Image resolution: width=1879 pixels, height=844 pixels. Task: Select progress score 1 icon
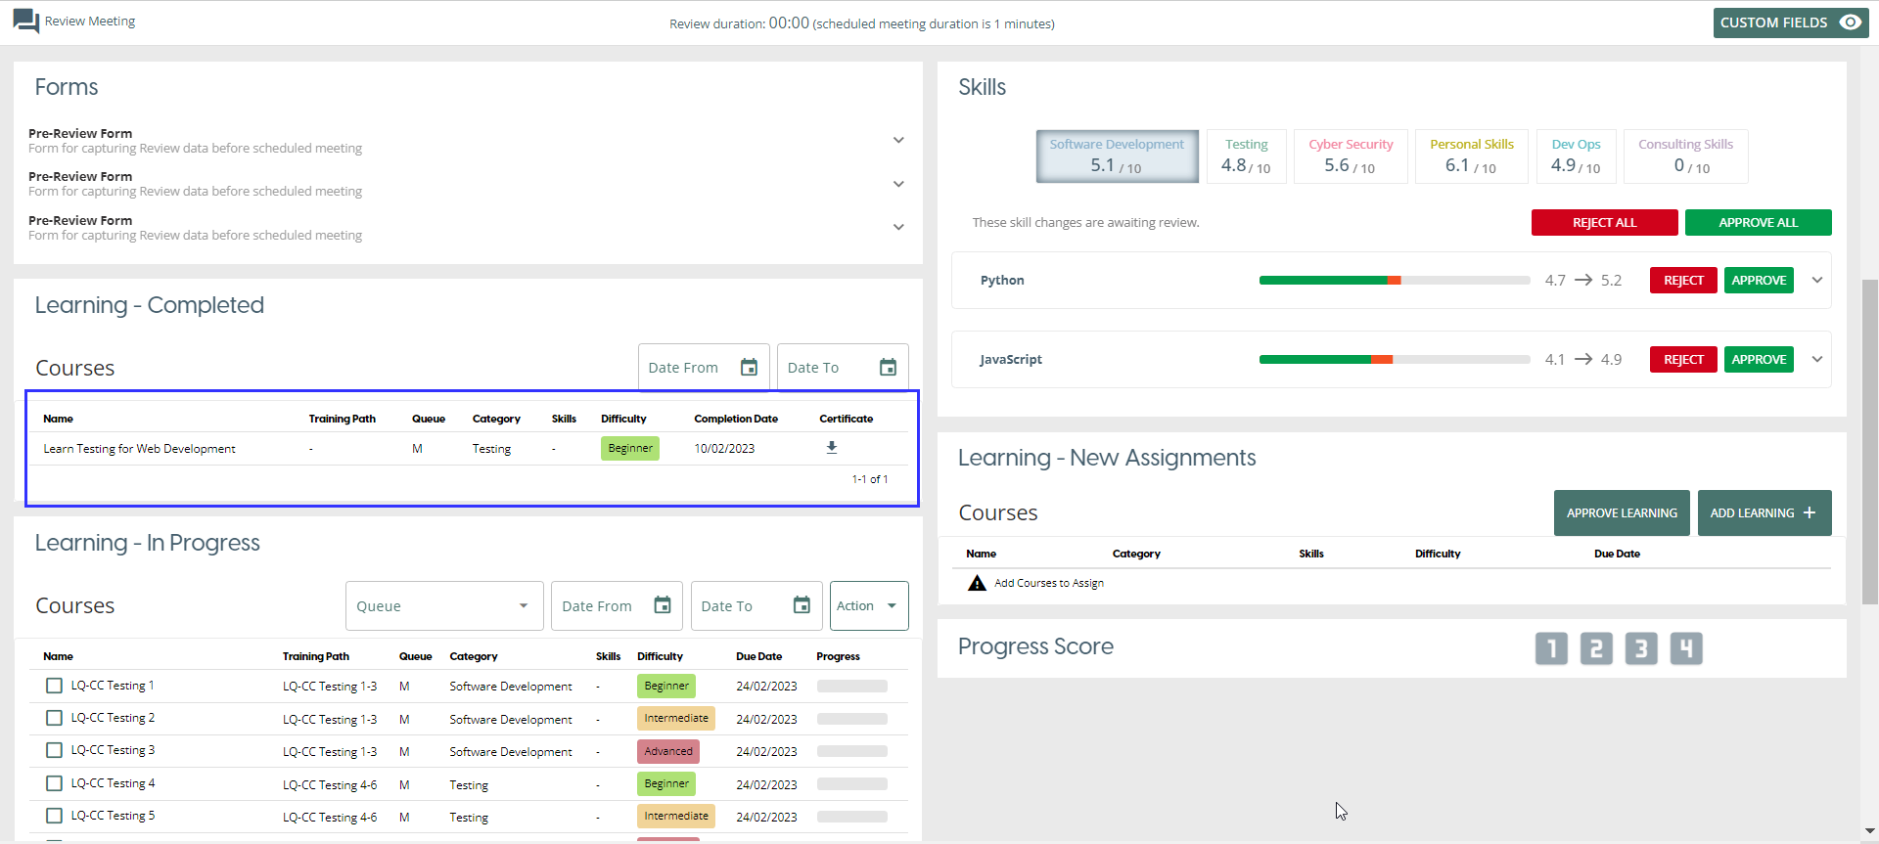1550,648
